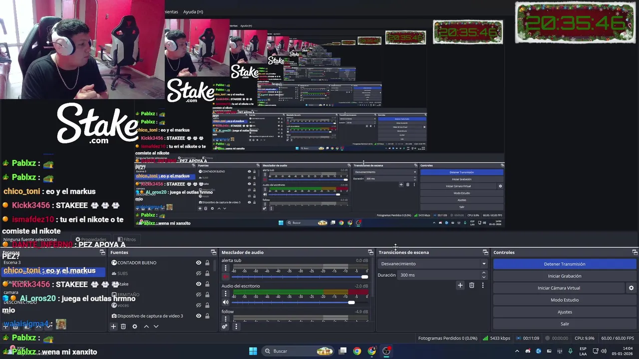
Task: Hide Dispositivo de captura de video 3
Action: click(x=199, y=316)
